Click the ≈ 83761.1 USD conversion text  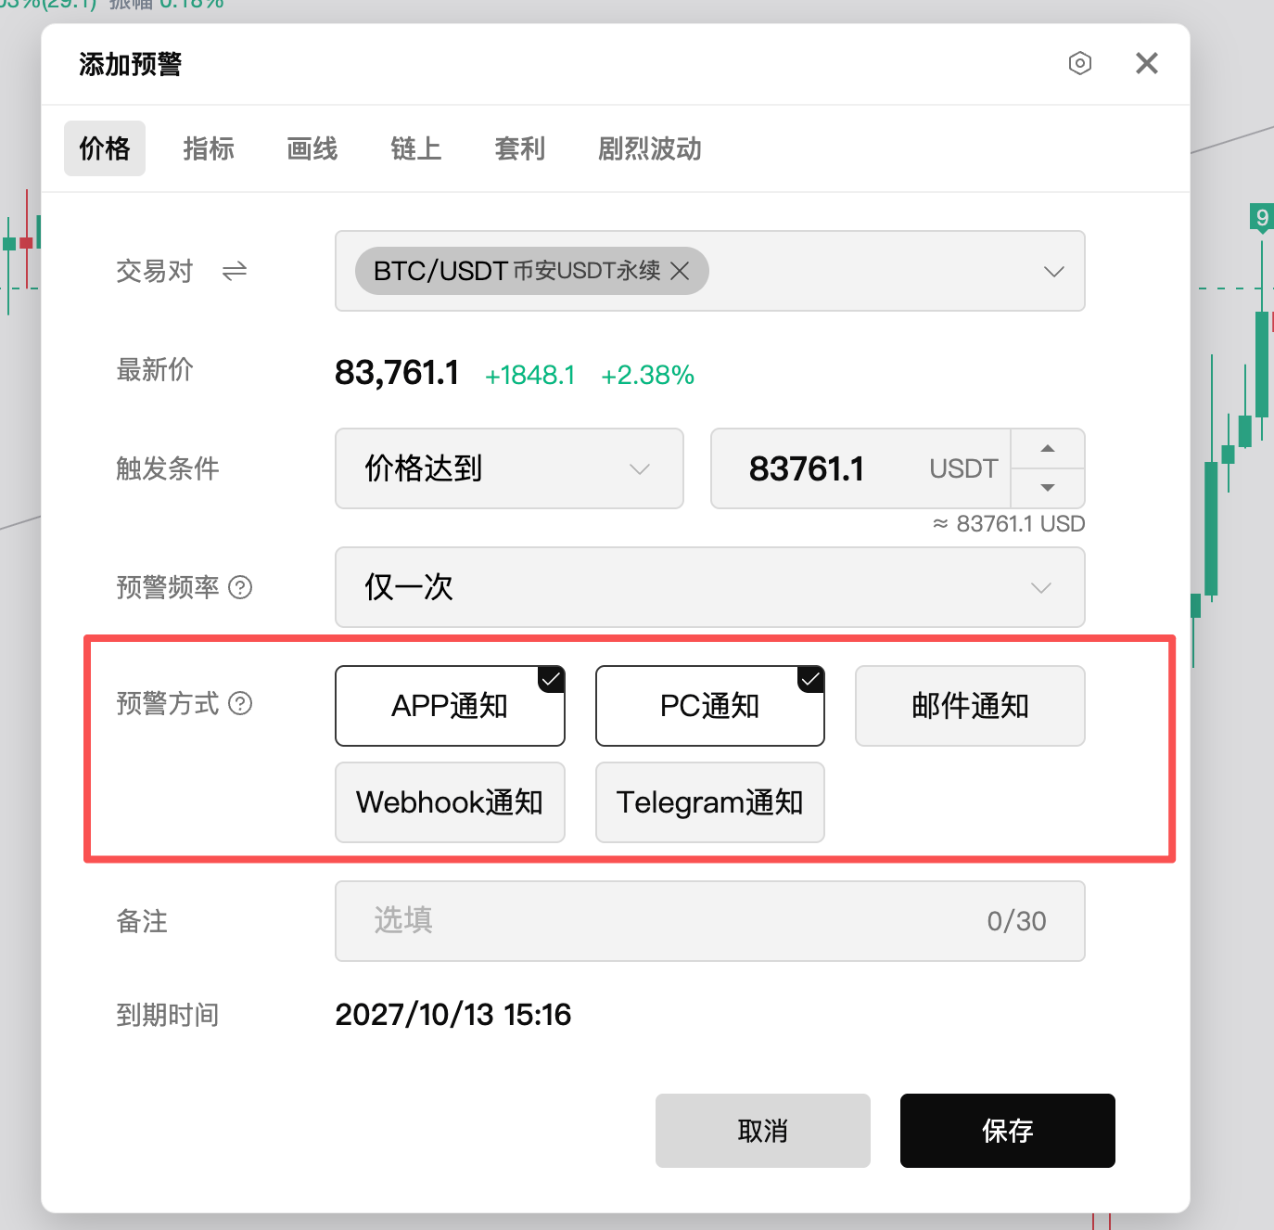[x=1009, y=524]
